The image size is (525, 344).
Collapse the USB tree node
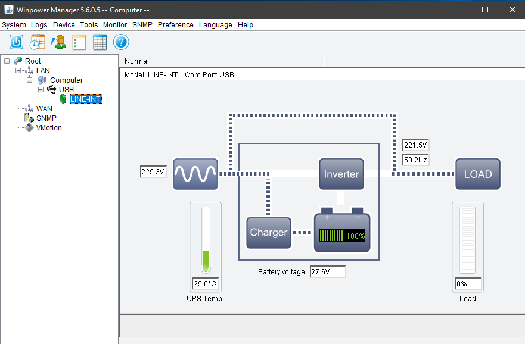click(41, 89)
